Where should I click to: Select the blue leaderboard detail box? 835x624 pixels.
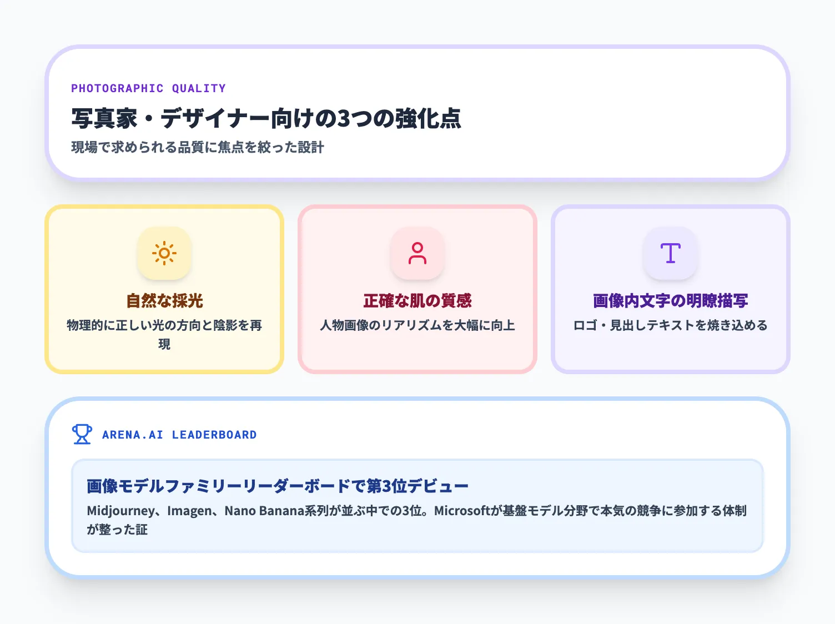[417, 506]
